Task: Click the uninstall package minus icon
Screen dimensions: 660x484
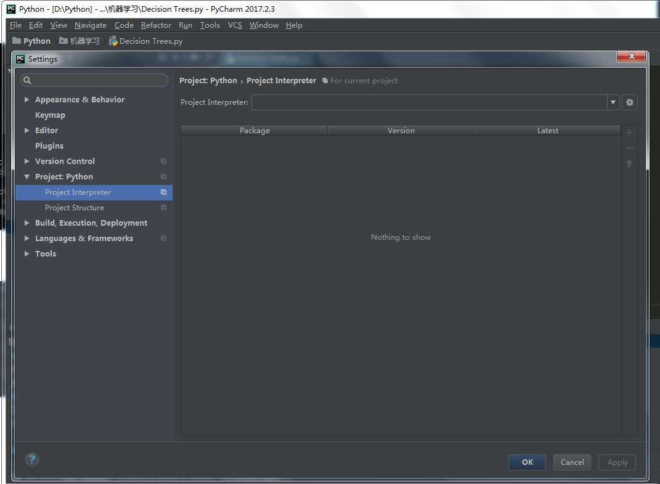Action: [629, 148]
